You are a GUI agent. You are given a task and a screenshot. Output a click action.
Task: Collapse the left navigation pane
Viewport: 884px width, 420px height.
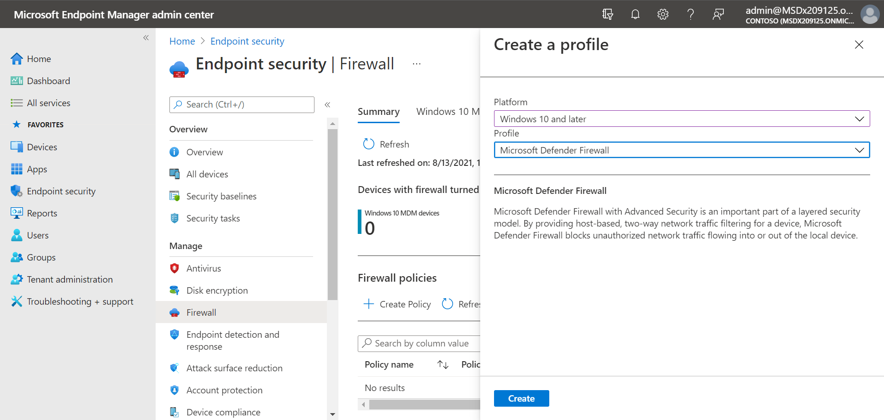tap(146, 37)
